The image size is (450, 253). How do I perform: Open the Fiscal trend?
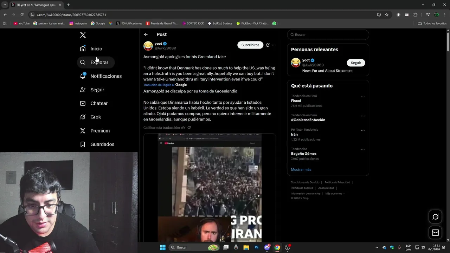[x=296, y=100]
